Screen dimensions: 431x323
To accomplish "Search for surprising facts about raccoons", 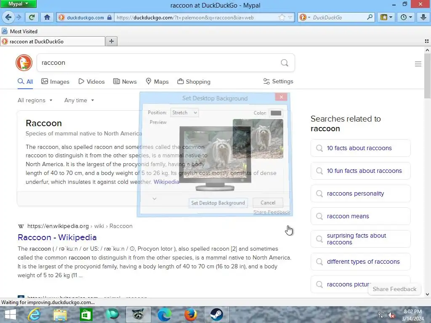I will (x=361, y=239).
